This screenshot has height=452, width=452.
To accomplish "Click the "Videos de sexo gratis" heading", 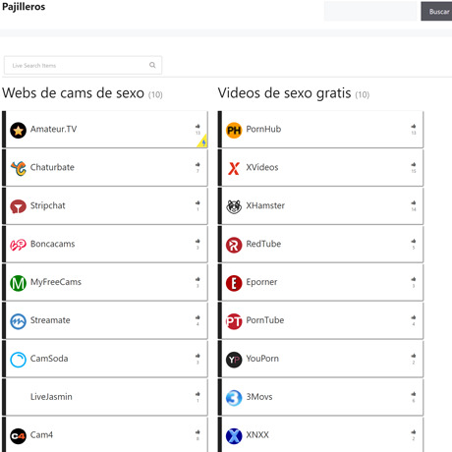I will (284, 93).
